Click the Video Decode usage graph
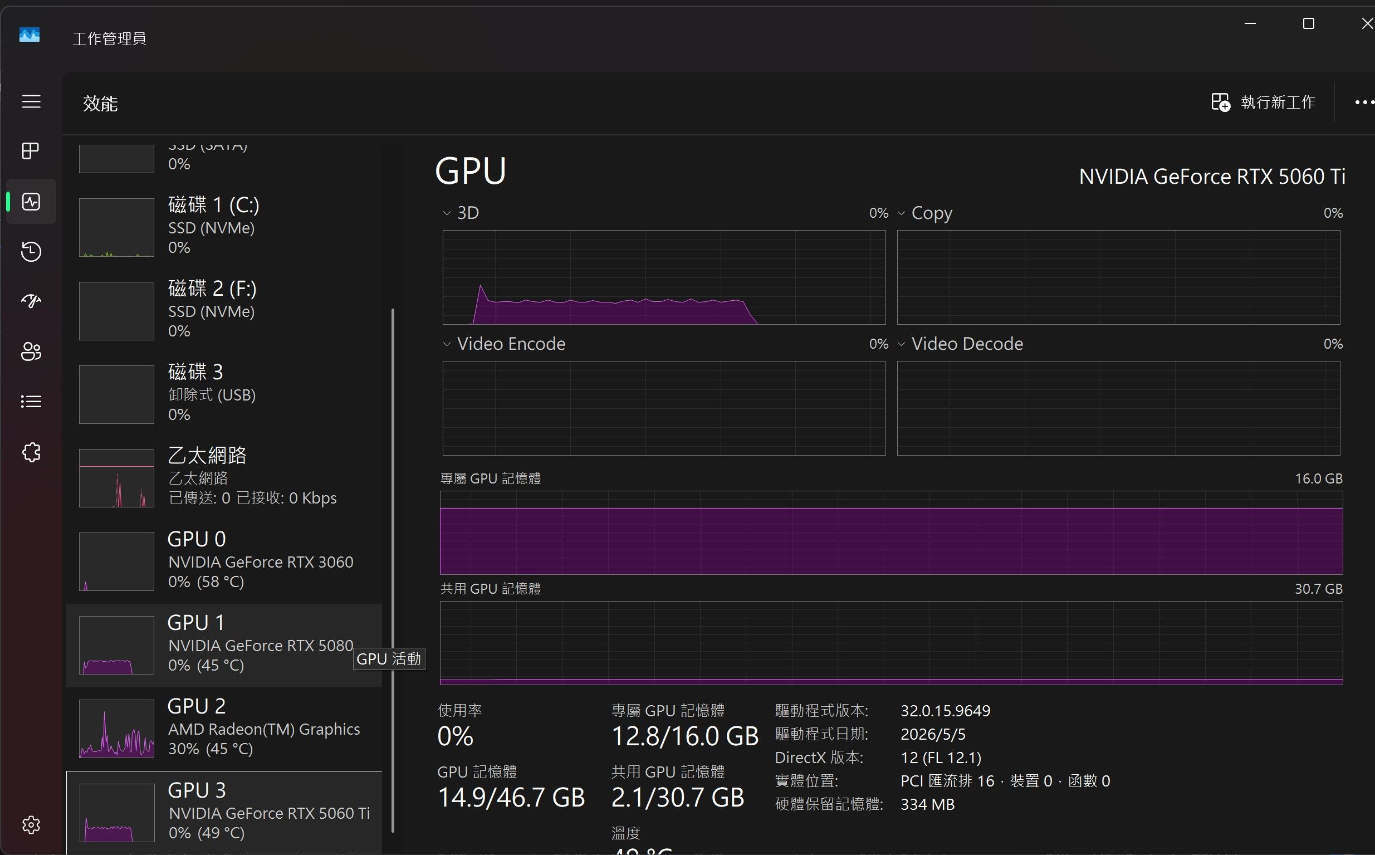The width and height of the screenshot is (1375, 855). (1118, 408)
